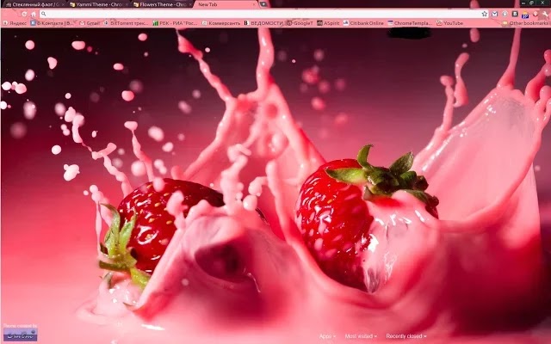551x344 pixels.
Task: Click the theme creator logo badge
Action: (21, 335)
